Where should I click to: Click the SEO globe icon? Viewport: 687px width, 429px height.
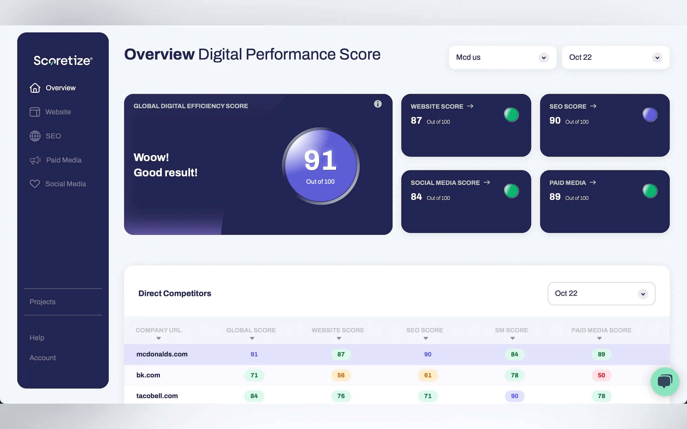click(x=35, y=136)
